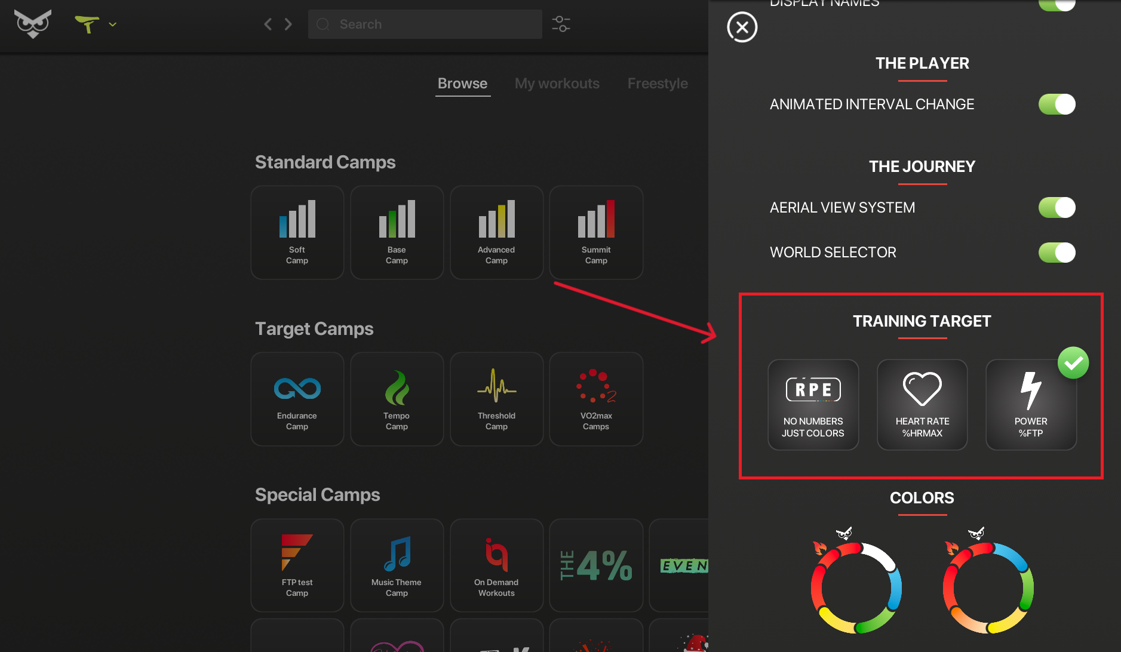Click the Target Camps heading
This screenshot has width=1121, height=652.
click(314, 329)
